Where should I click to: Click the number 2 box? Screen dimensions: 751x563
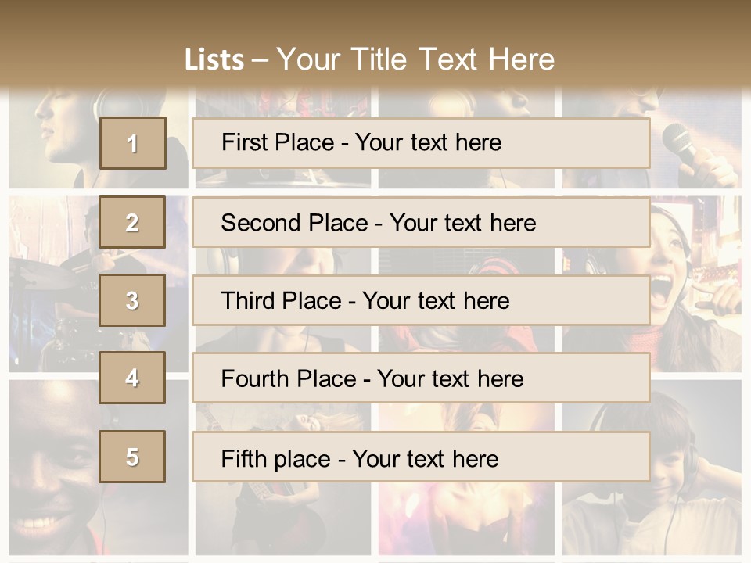132,223
